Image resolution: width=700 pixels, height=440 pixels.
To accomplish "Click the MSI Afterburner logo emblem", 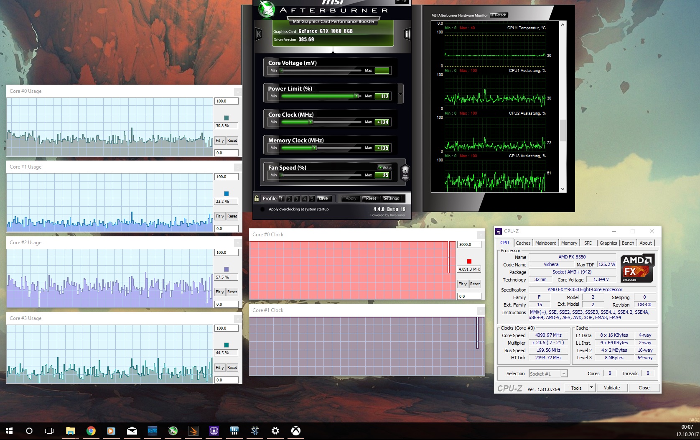I will (x=266, y=9).
